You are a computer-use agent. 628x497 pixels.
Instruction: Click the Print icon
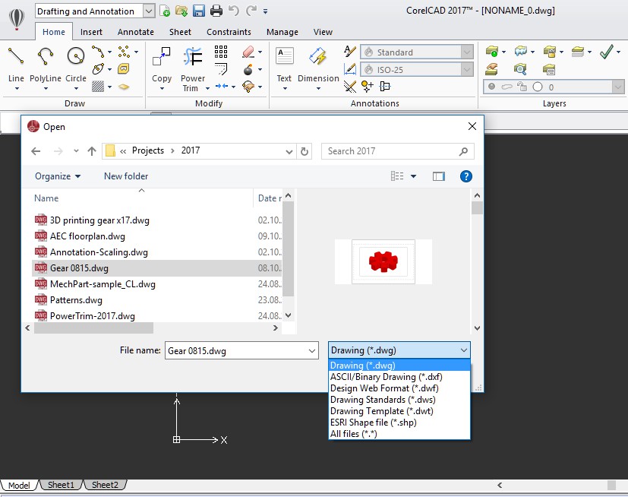pyautogui.click(x=216, y=11)
